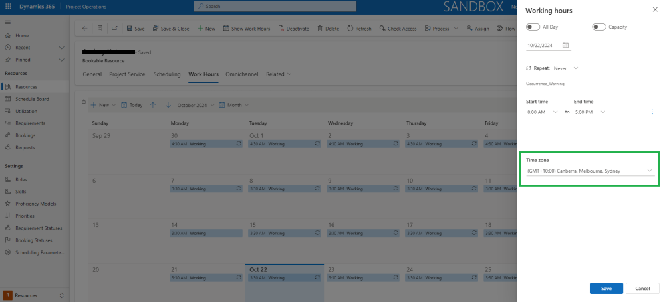
Task: Switch to the General tab
Action: point(92,74)
